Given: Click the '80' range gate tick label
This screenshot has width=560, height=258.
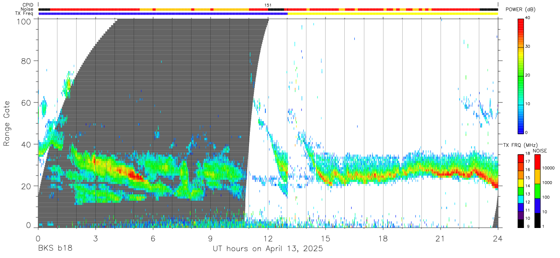Looking at the screenshot, I should tap(27, 61).
